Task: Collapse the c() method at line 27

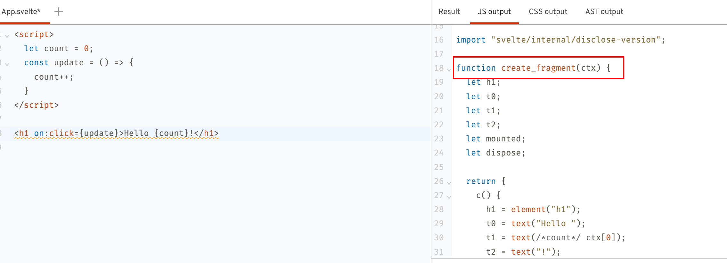Action: click(x=449, y=197)
